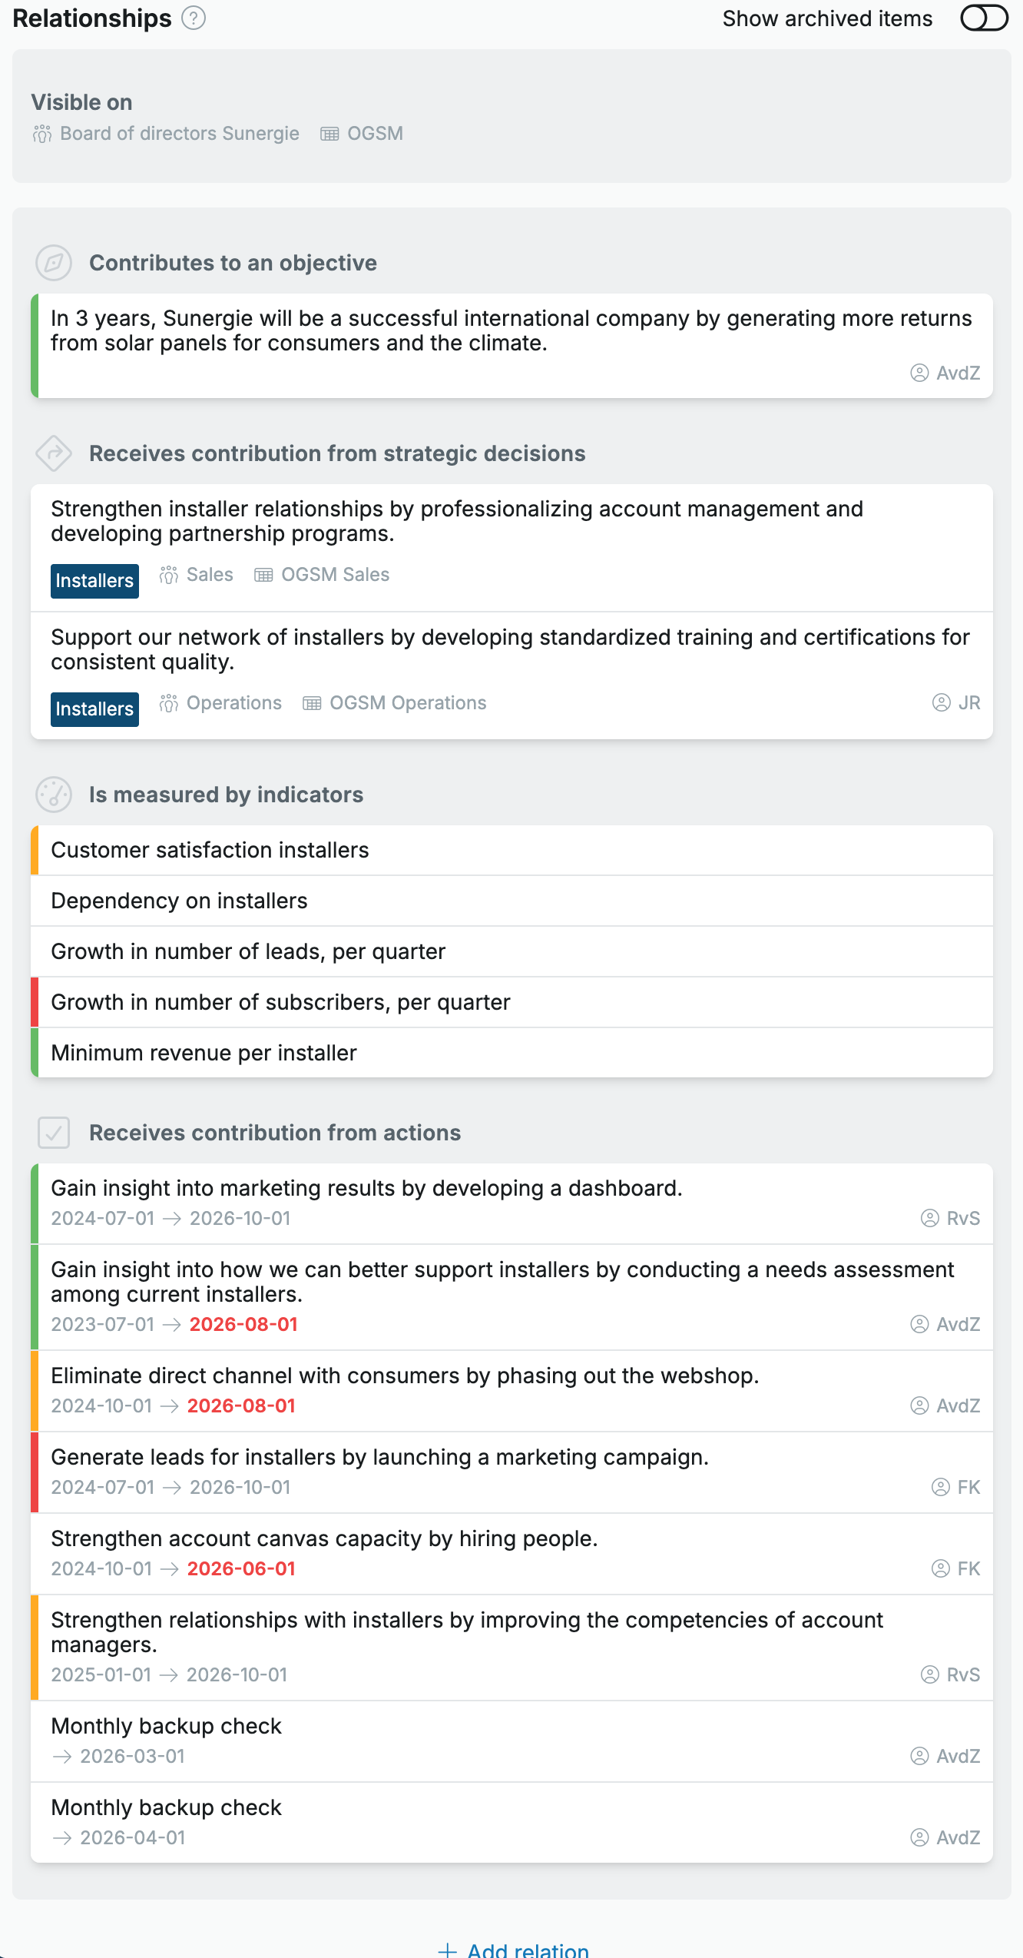1023x1958 pixels.
Task: Click the team icon before Board of directors Sunergie
Action: pyautogui.click(x=42, y=134)
